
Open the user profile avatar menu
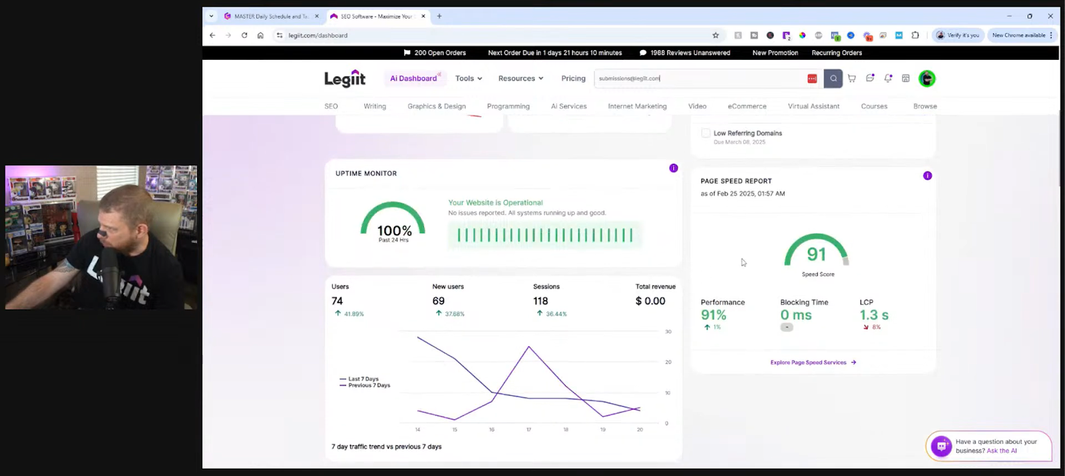coord(927,79)
